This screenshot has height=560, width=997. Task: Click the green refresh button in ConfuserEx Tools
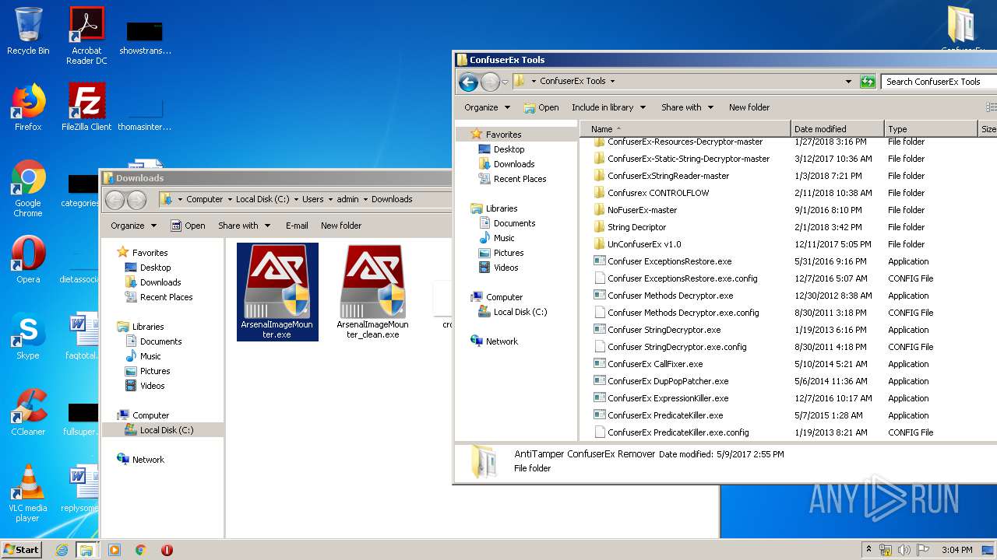[x=868, y=81]
